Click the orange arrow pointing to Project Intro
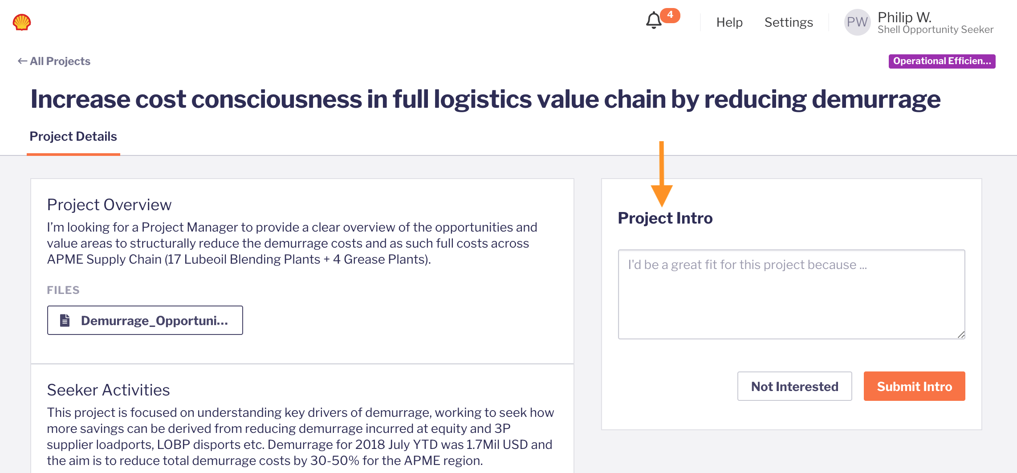The height and width of the screenshot is (473, 1017). tap(662, 178)
